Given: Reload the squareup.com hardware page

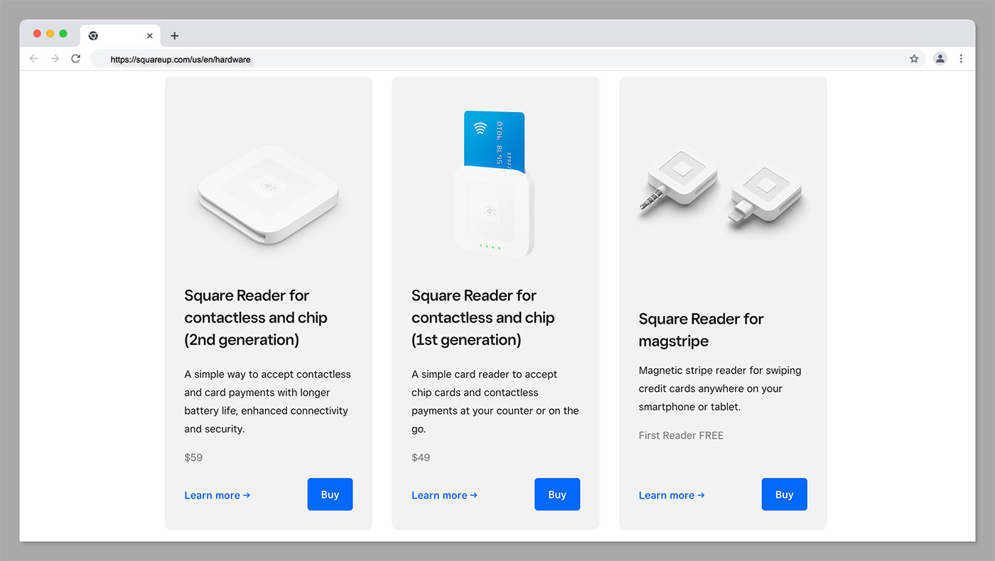Looking at the screenshot, I should point(76,59).
